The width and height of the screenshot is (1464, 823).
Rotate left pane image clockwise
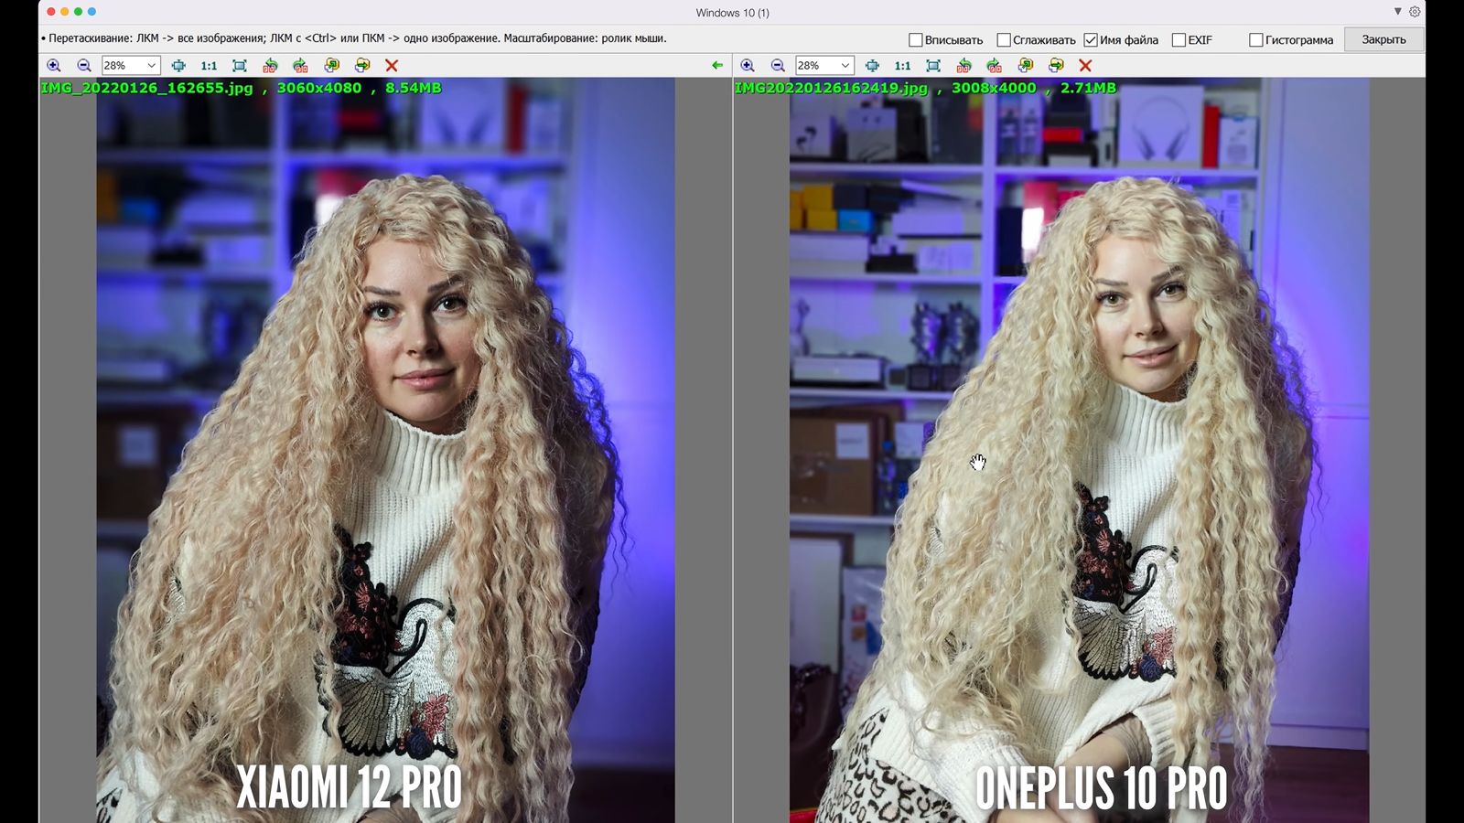[300, 66]
